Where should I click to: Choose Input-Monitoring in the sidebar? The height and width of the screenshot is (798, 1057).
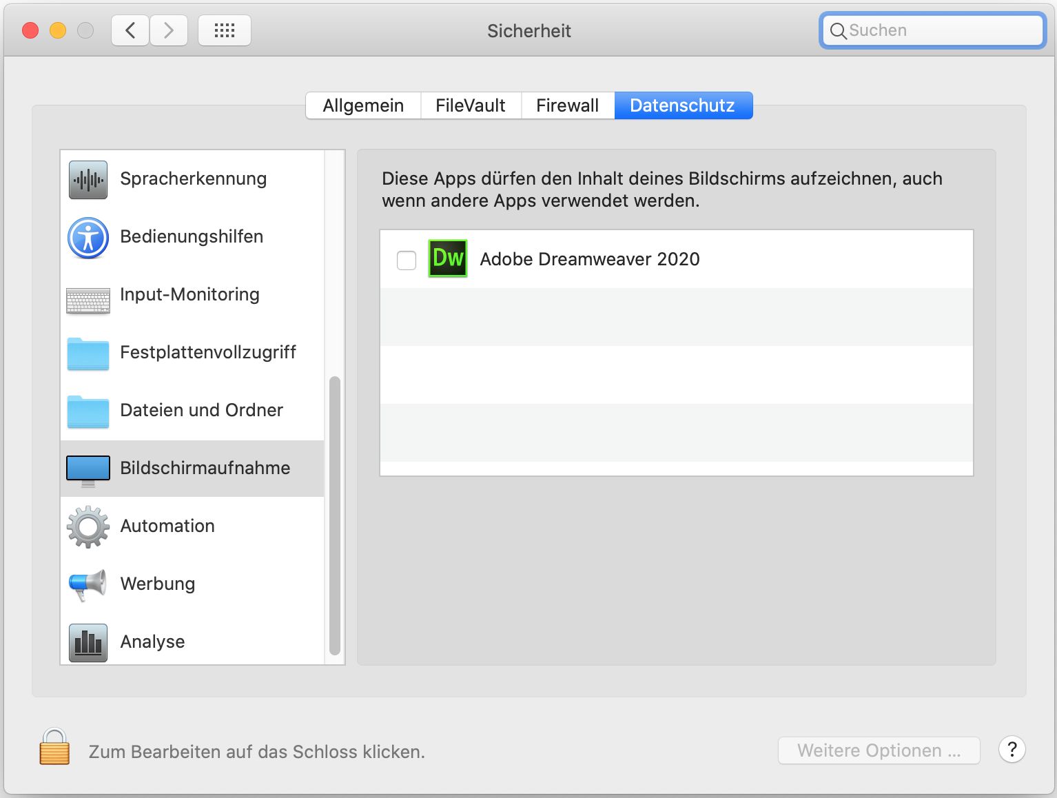pos(192,296)
